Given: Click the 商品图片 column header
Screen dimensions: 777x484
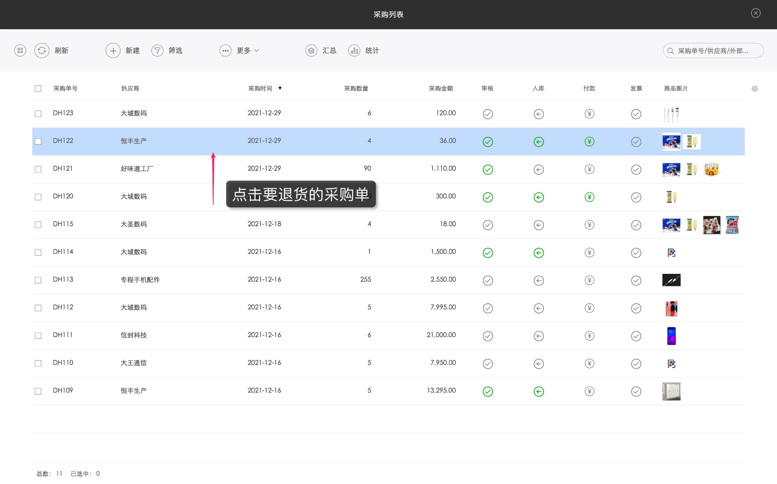Looking at the screenshot, I should tap(676, 89).
